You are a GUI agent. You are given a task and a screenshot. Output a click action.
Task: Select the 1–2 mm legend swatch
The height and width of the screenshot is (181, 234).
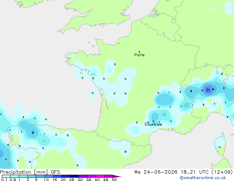(x=23, y=176)
